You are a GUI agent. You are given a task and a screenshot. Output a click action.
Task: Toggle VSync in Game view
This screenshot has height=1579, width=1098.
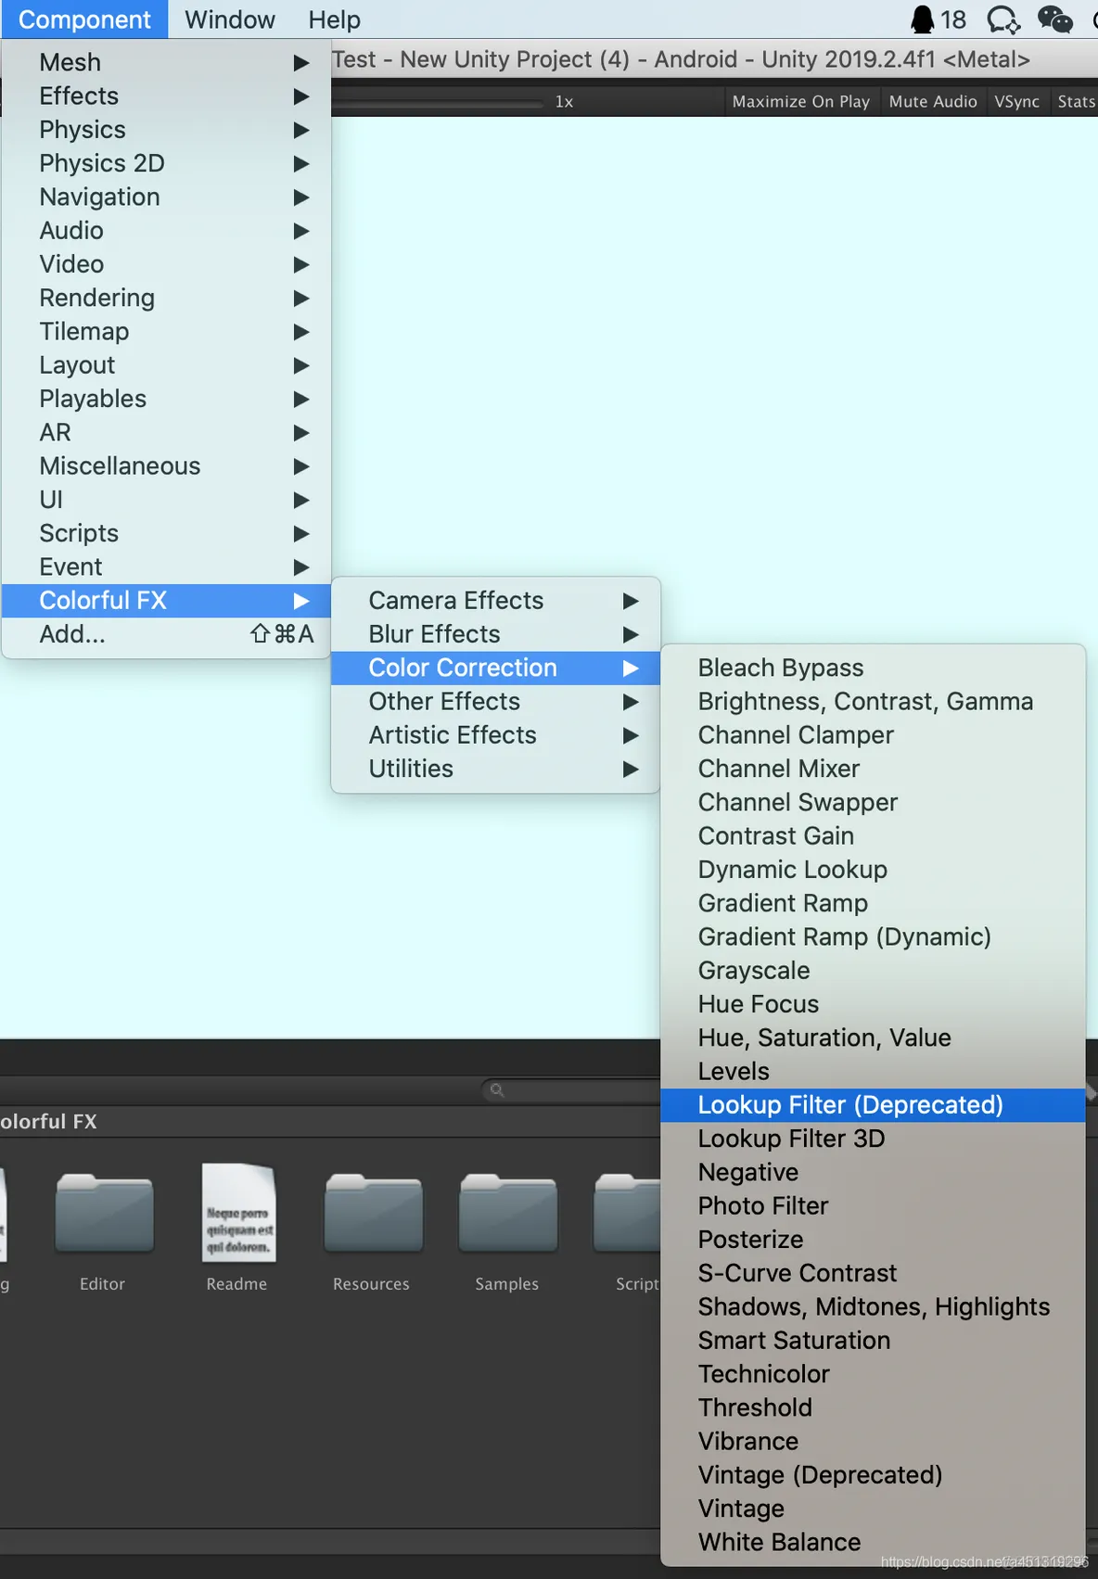(1016, 101)
